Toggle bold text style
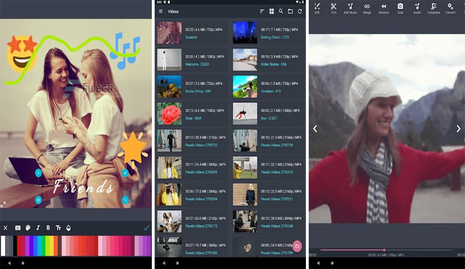The height and width of the screenshot is (269, 465). point(48,227)
